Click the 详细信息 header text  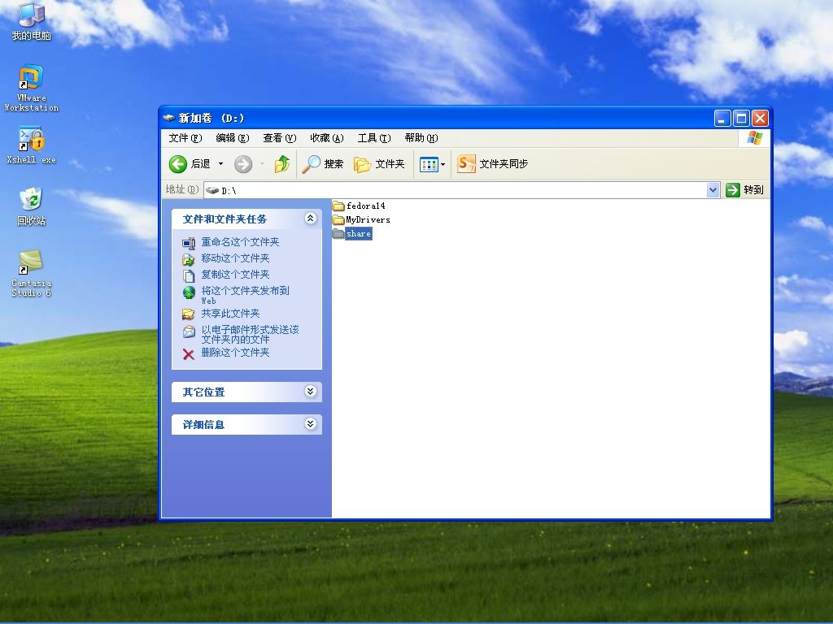pos(203,424)
